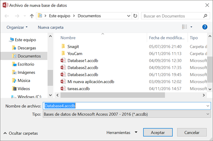Open the help question mark icon

pyautogui.click(x=205, y=27)
